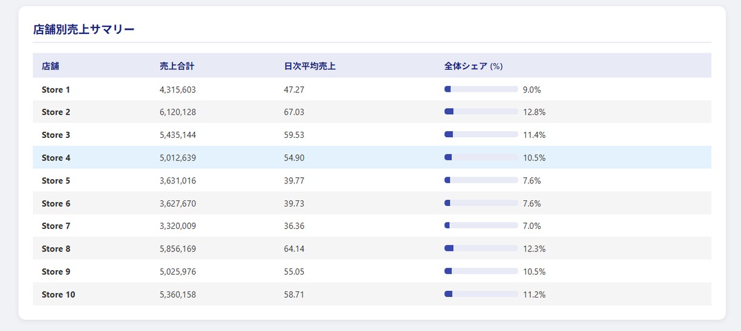Select the Store 1 row label

[x=56, y=89]
